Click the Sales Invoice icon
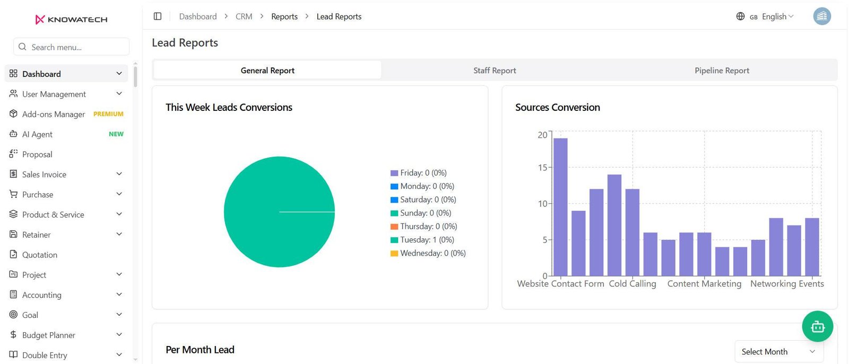This screenshot has height=364, width=849. pos(13,174)
